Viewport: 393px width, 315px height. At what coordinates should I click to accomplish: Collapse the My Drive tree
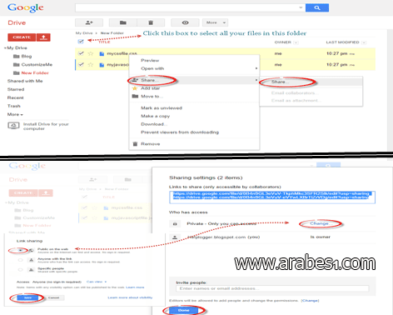5,48
